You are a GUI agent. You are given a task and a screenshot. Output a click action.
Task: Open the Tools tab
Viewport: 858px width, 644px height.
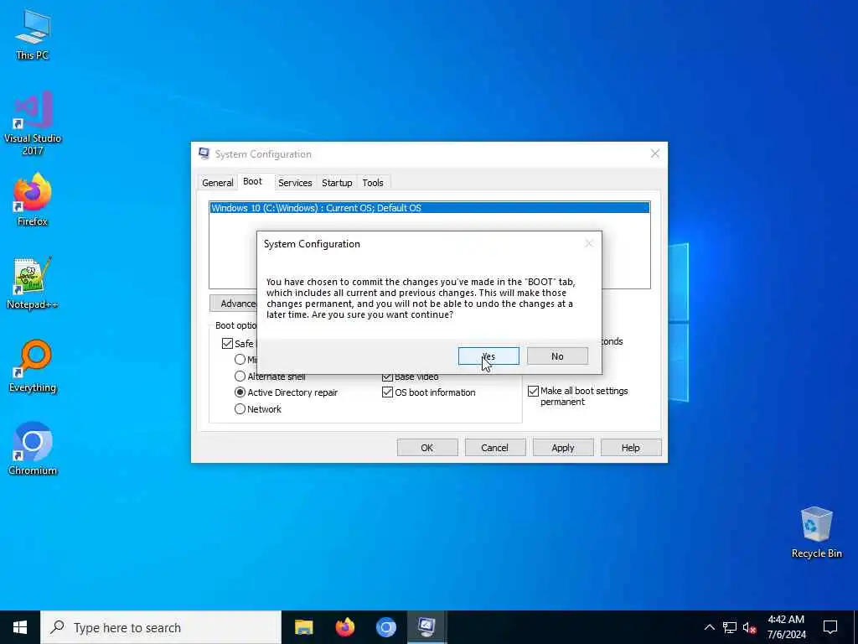[x=373, y=182]
